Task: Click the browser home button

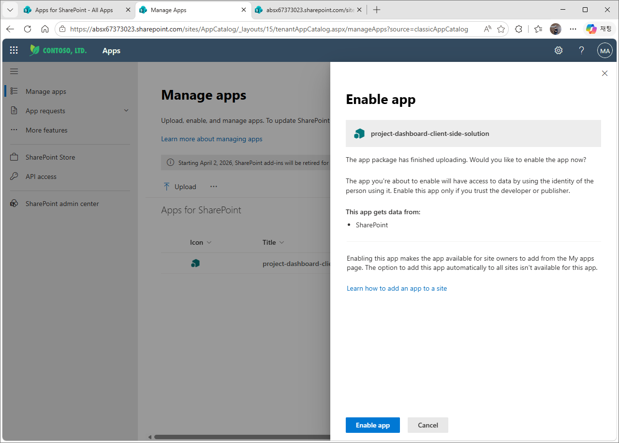Action: (x=45, y=29)
